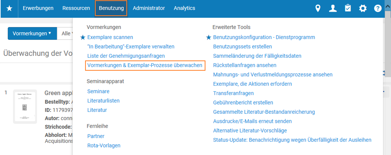The width and height of the screenshot is (391, 155).
Task: Toggle the star next to Benutzungskonfiguration - Dienstprogramm
Action: (x=208, y=37)
